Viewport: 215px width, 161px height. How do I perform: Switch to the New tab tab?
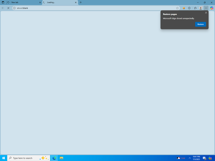pos(24,3)
